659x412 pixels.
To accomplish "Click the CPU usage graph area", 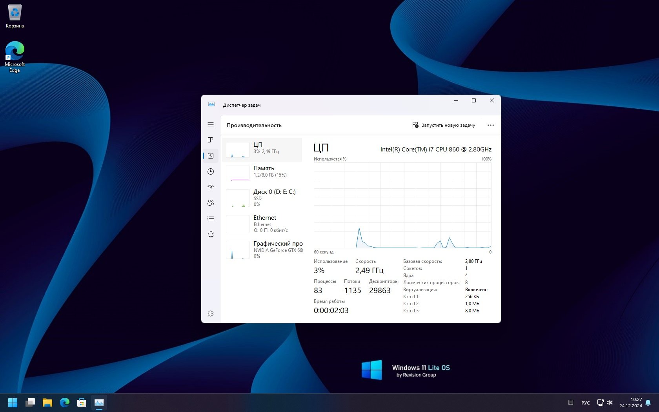I will pyautogui.click(x=402, y=206).
